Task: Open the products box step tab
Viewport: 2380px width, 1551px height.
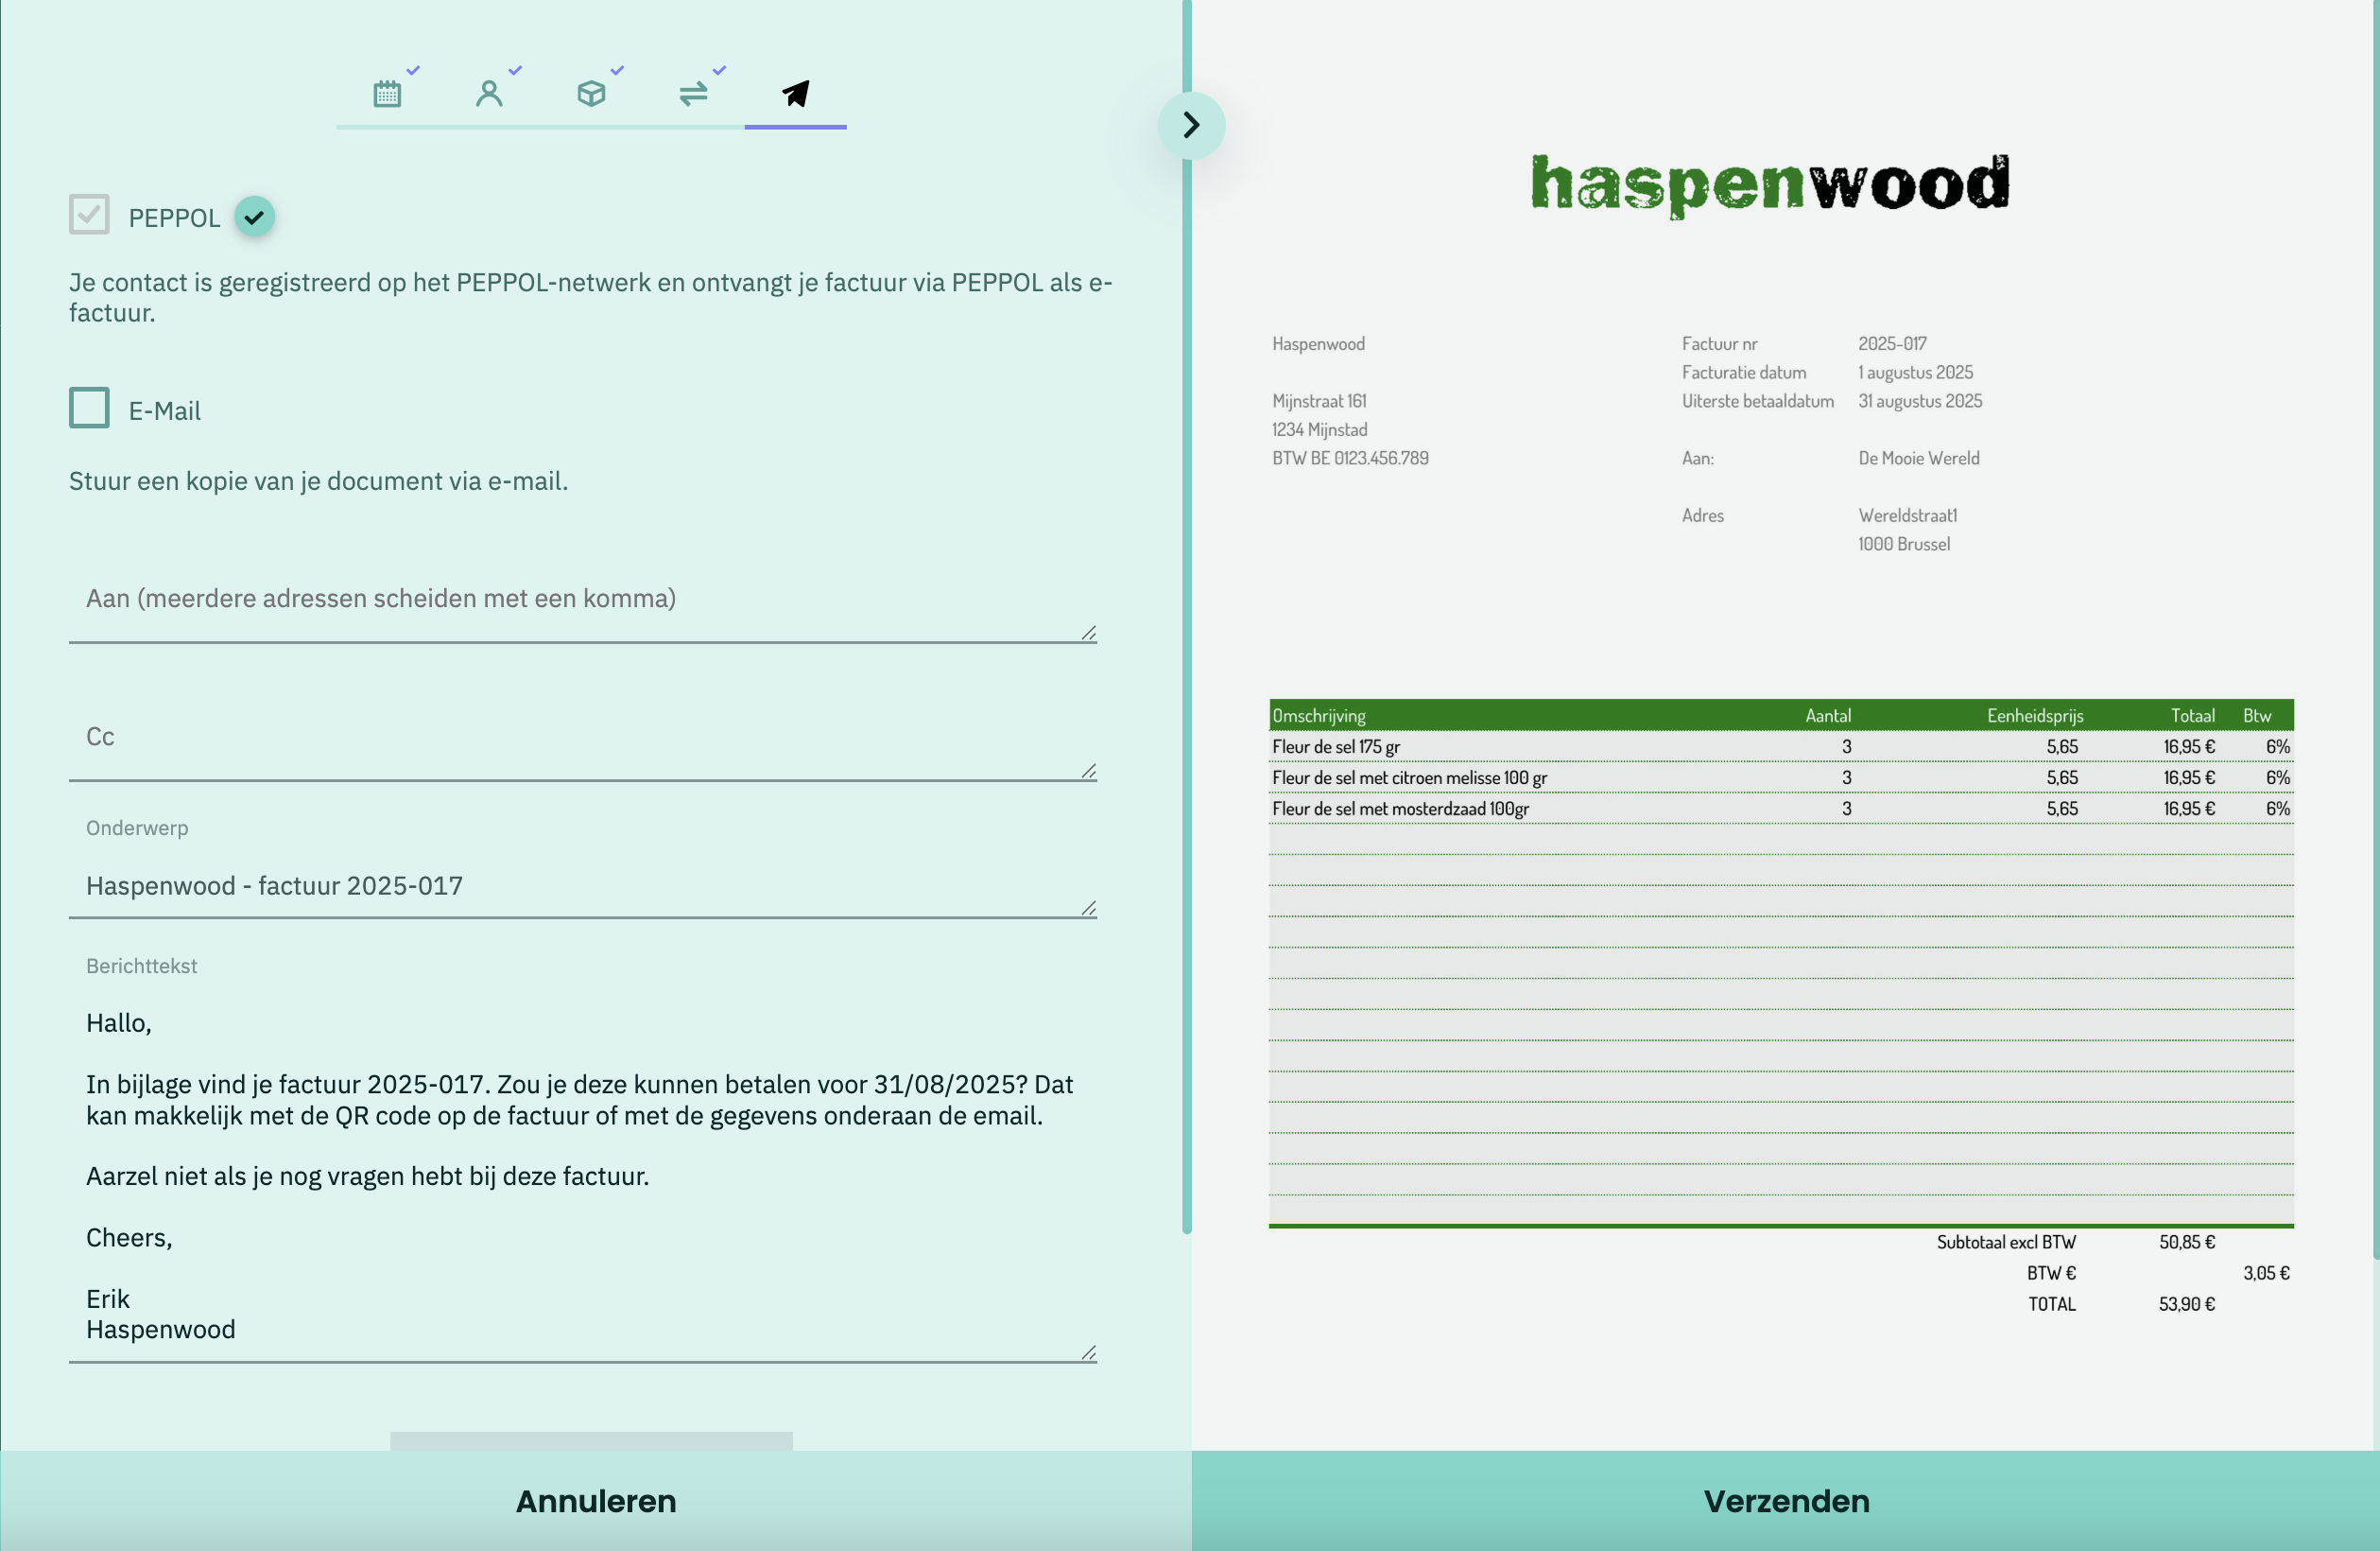Action: tap(591, 94)
